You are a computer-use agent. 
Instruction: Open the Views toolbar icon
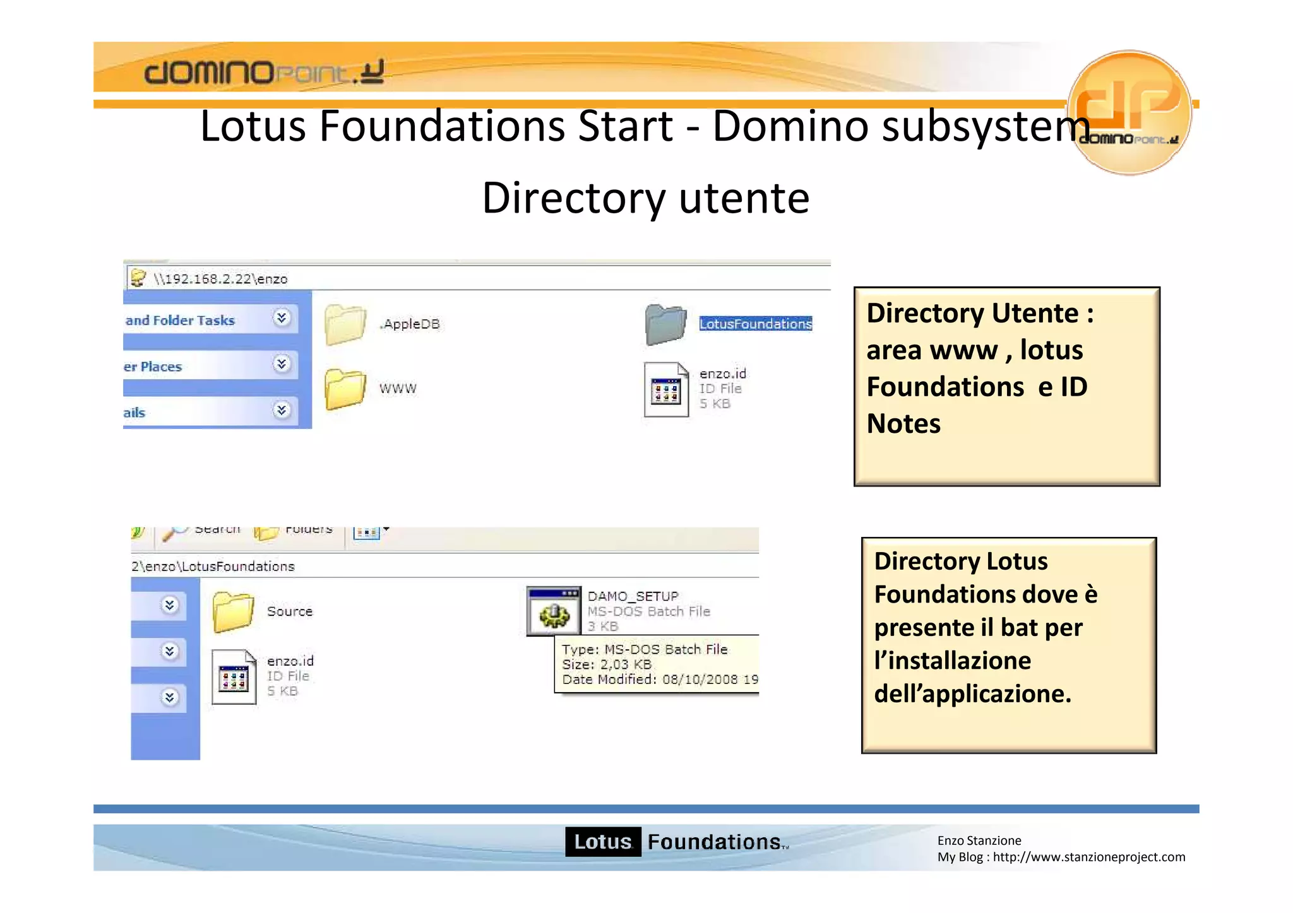pos(367,533)
